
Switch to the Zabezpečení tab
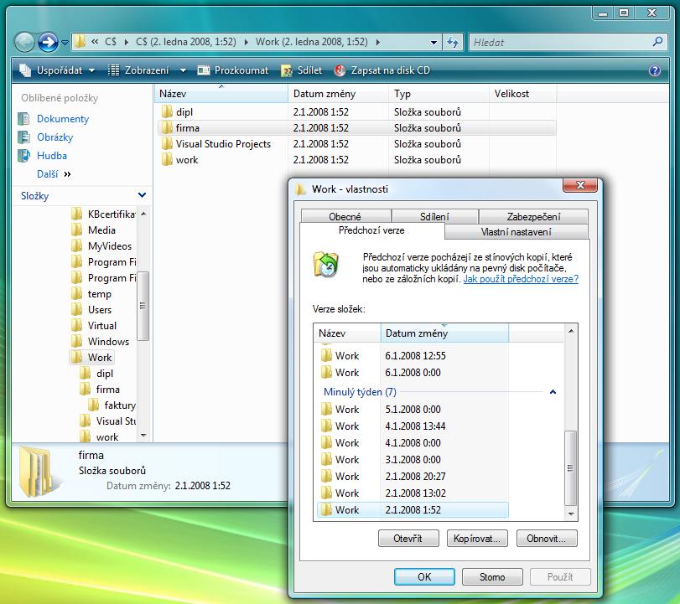[533, 216]
